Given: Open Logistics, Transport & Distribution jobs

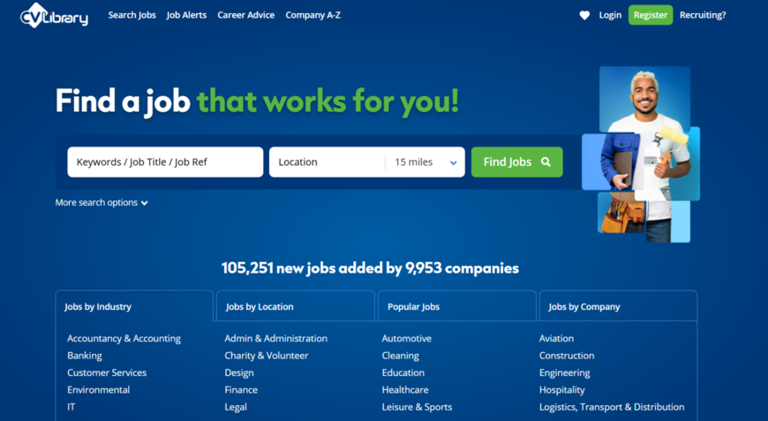Looking at the screenshot, I should point(612,407).
